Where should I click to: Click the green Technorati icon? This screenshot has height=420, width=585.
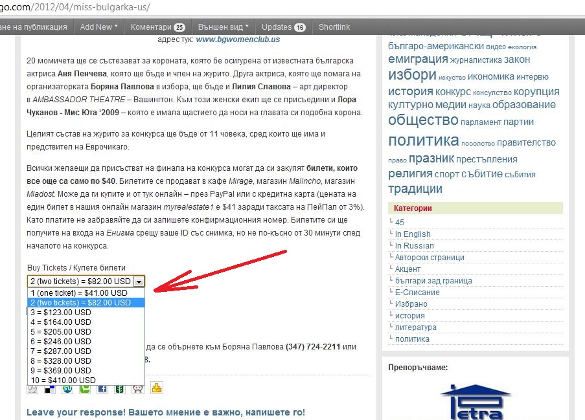coord(85,389)
